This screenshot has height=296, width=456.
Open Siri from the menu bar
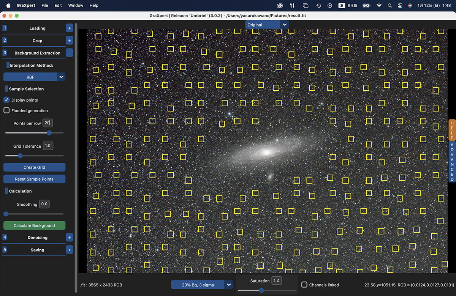click(410, 5)
